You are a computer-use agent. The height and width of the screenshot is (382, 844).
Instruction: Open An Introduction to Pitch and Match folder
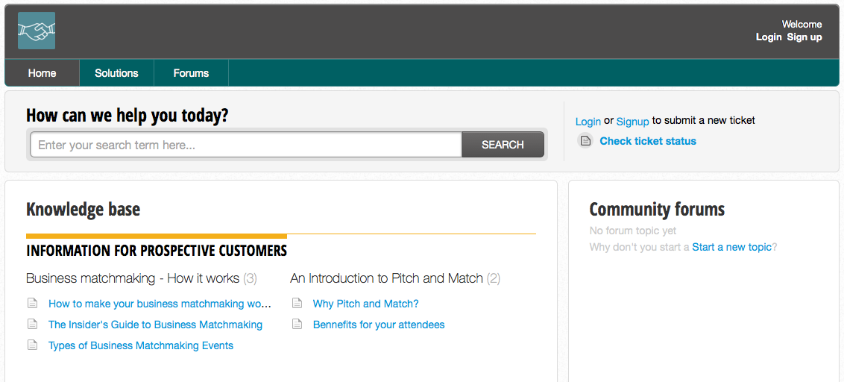pos(386,278)
